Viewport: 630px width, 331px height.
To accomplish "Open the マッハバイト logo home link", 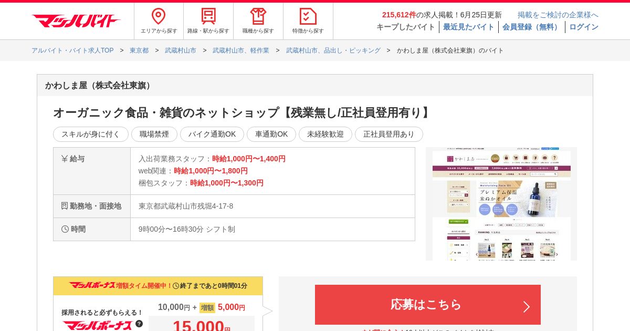I will coord(76,21).
